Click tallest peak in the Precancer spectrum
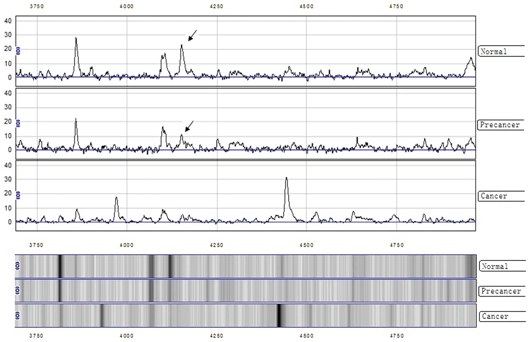The image size is (529, 342). point(76,120)
